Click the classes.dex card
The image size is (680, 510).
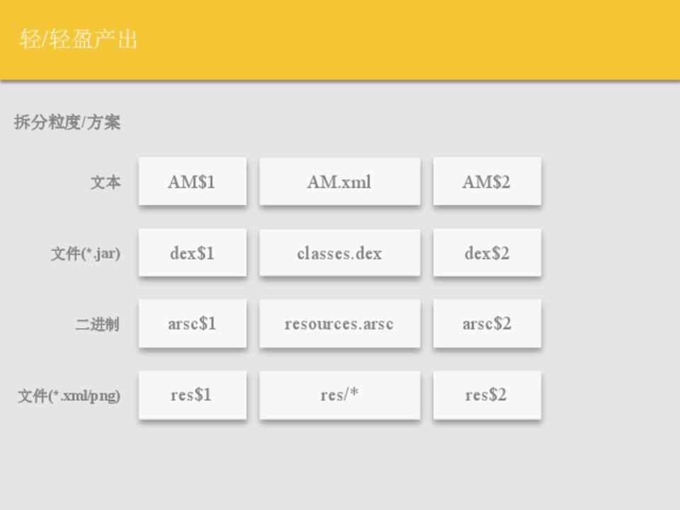pos(339,253)
